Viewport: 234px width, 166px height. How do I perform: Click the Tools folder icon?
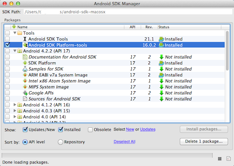click(x=20, y=33)
